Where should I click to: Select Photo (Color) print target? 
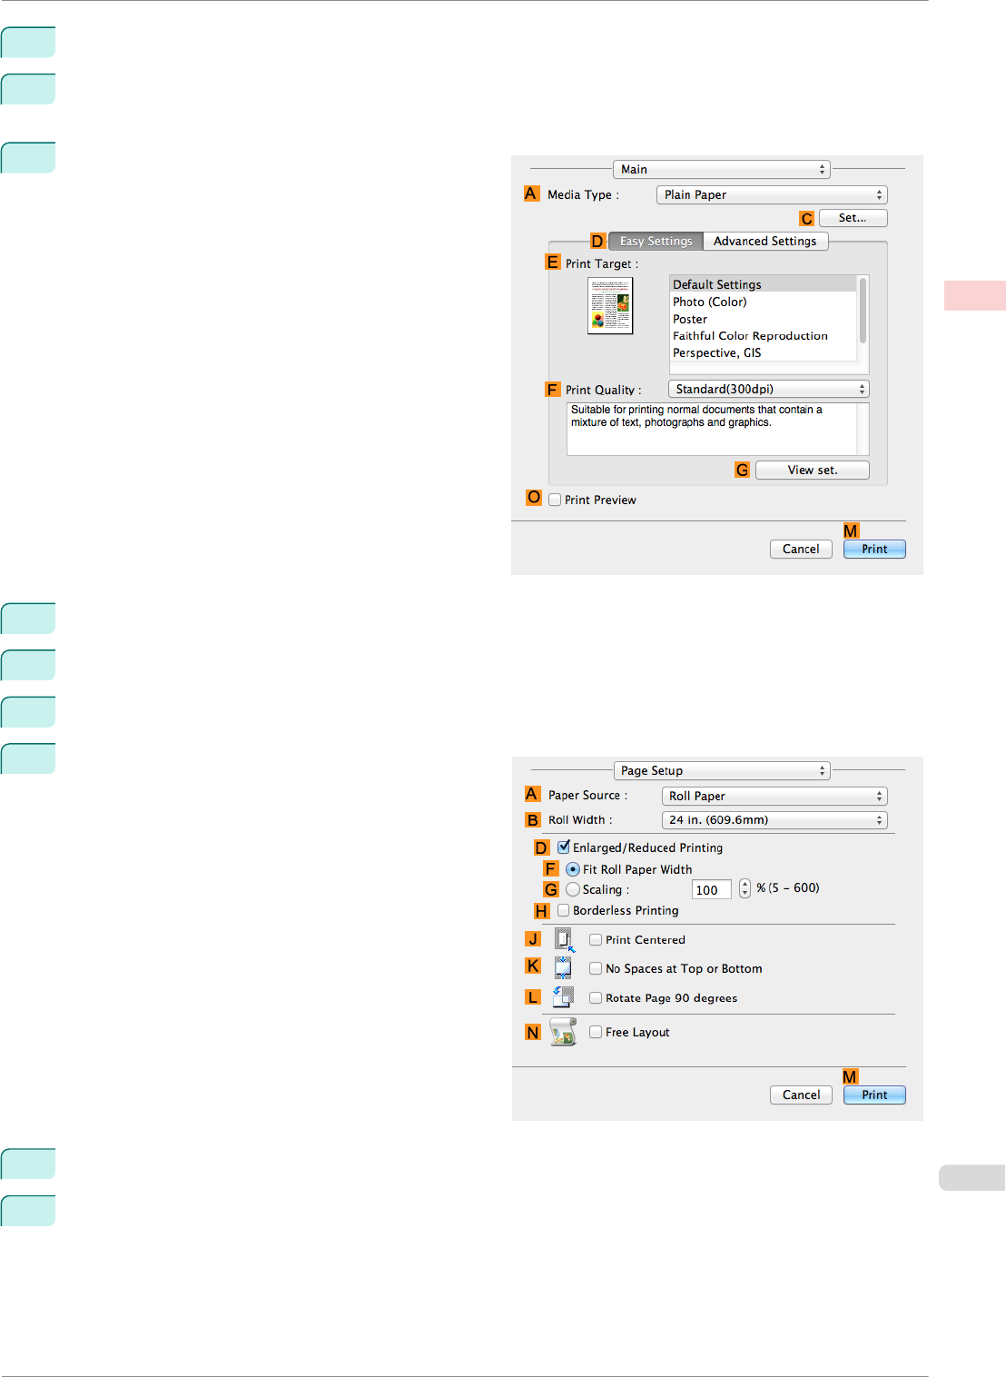[763, 302]
